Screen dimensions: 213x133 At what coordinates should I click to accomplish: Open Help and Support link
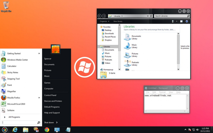(52, 113)
